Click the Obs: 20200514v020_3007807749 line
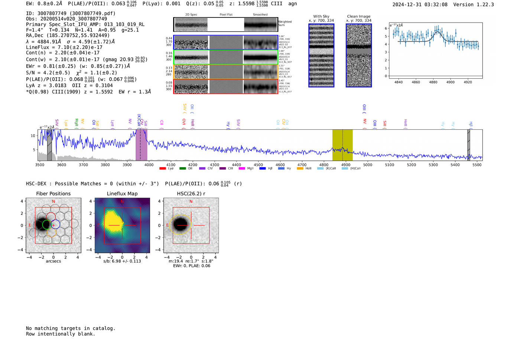The width and height of the screenshot is (520, 354). point(66,19)
